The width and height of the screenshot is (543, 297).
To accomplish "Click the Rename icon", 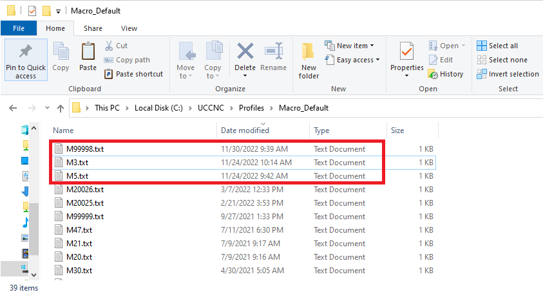I will tap(274, 51).
